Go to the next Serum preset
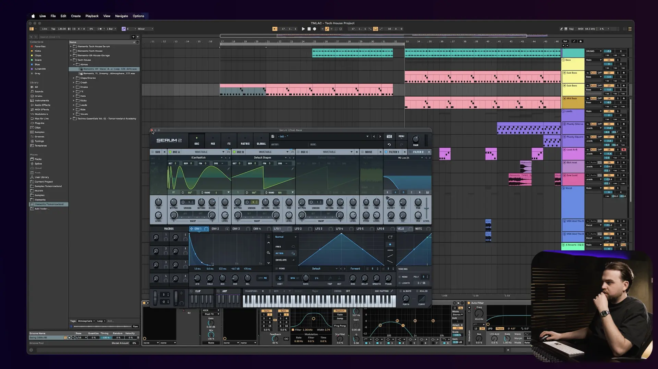 pyautogui.click(x=380, y=136)
